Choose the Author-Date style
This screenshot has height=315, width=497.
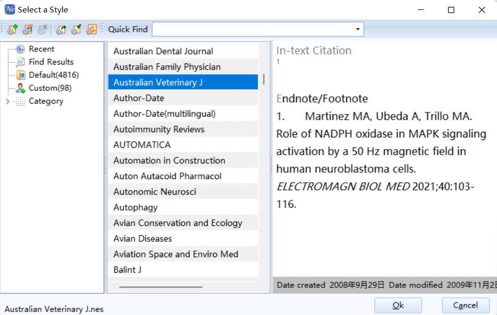pyautogui.click(x=183, y=98)
